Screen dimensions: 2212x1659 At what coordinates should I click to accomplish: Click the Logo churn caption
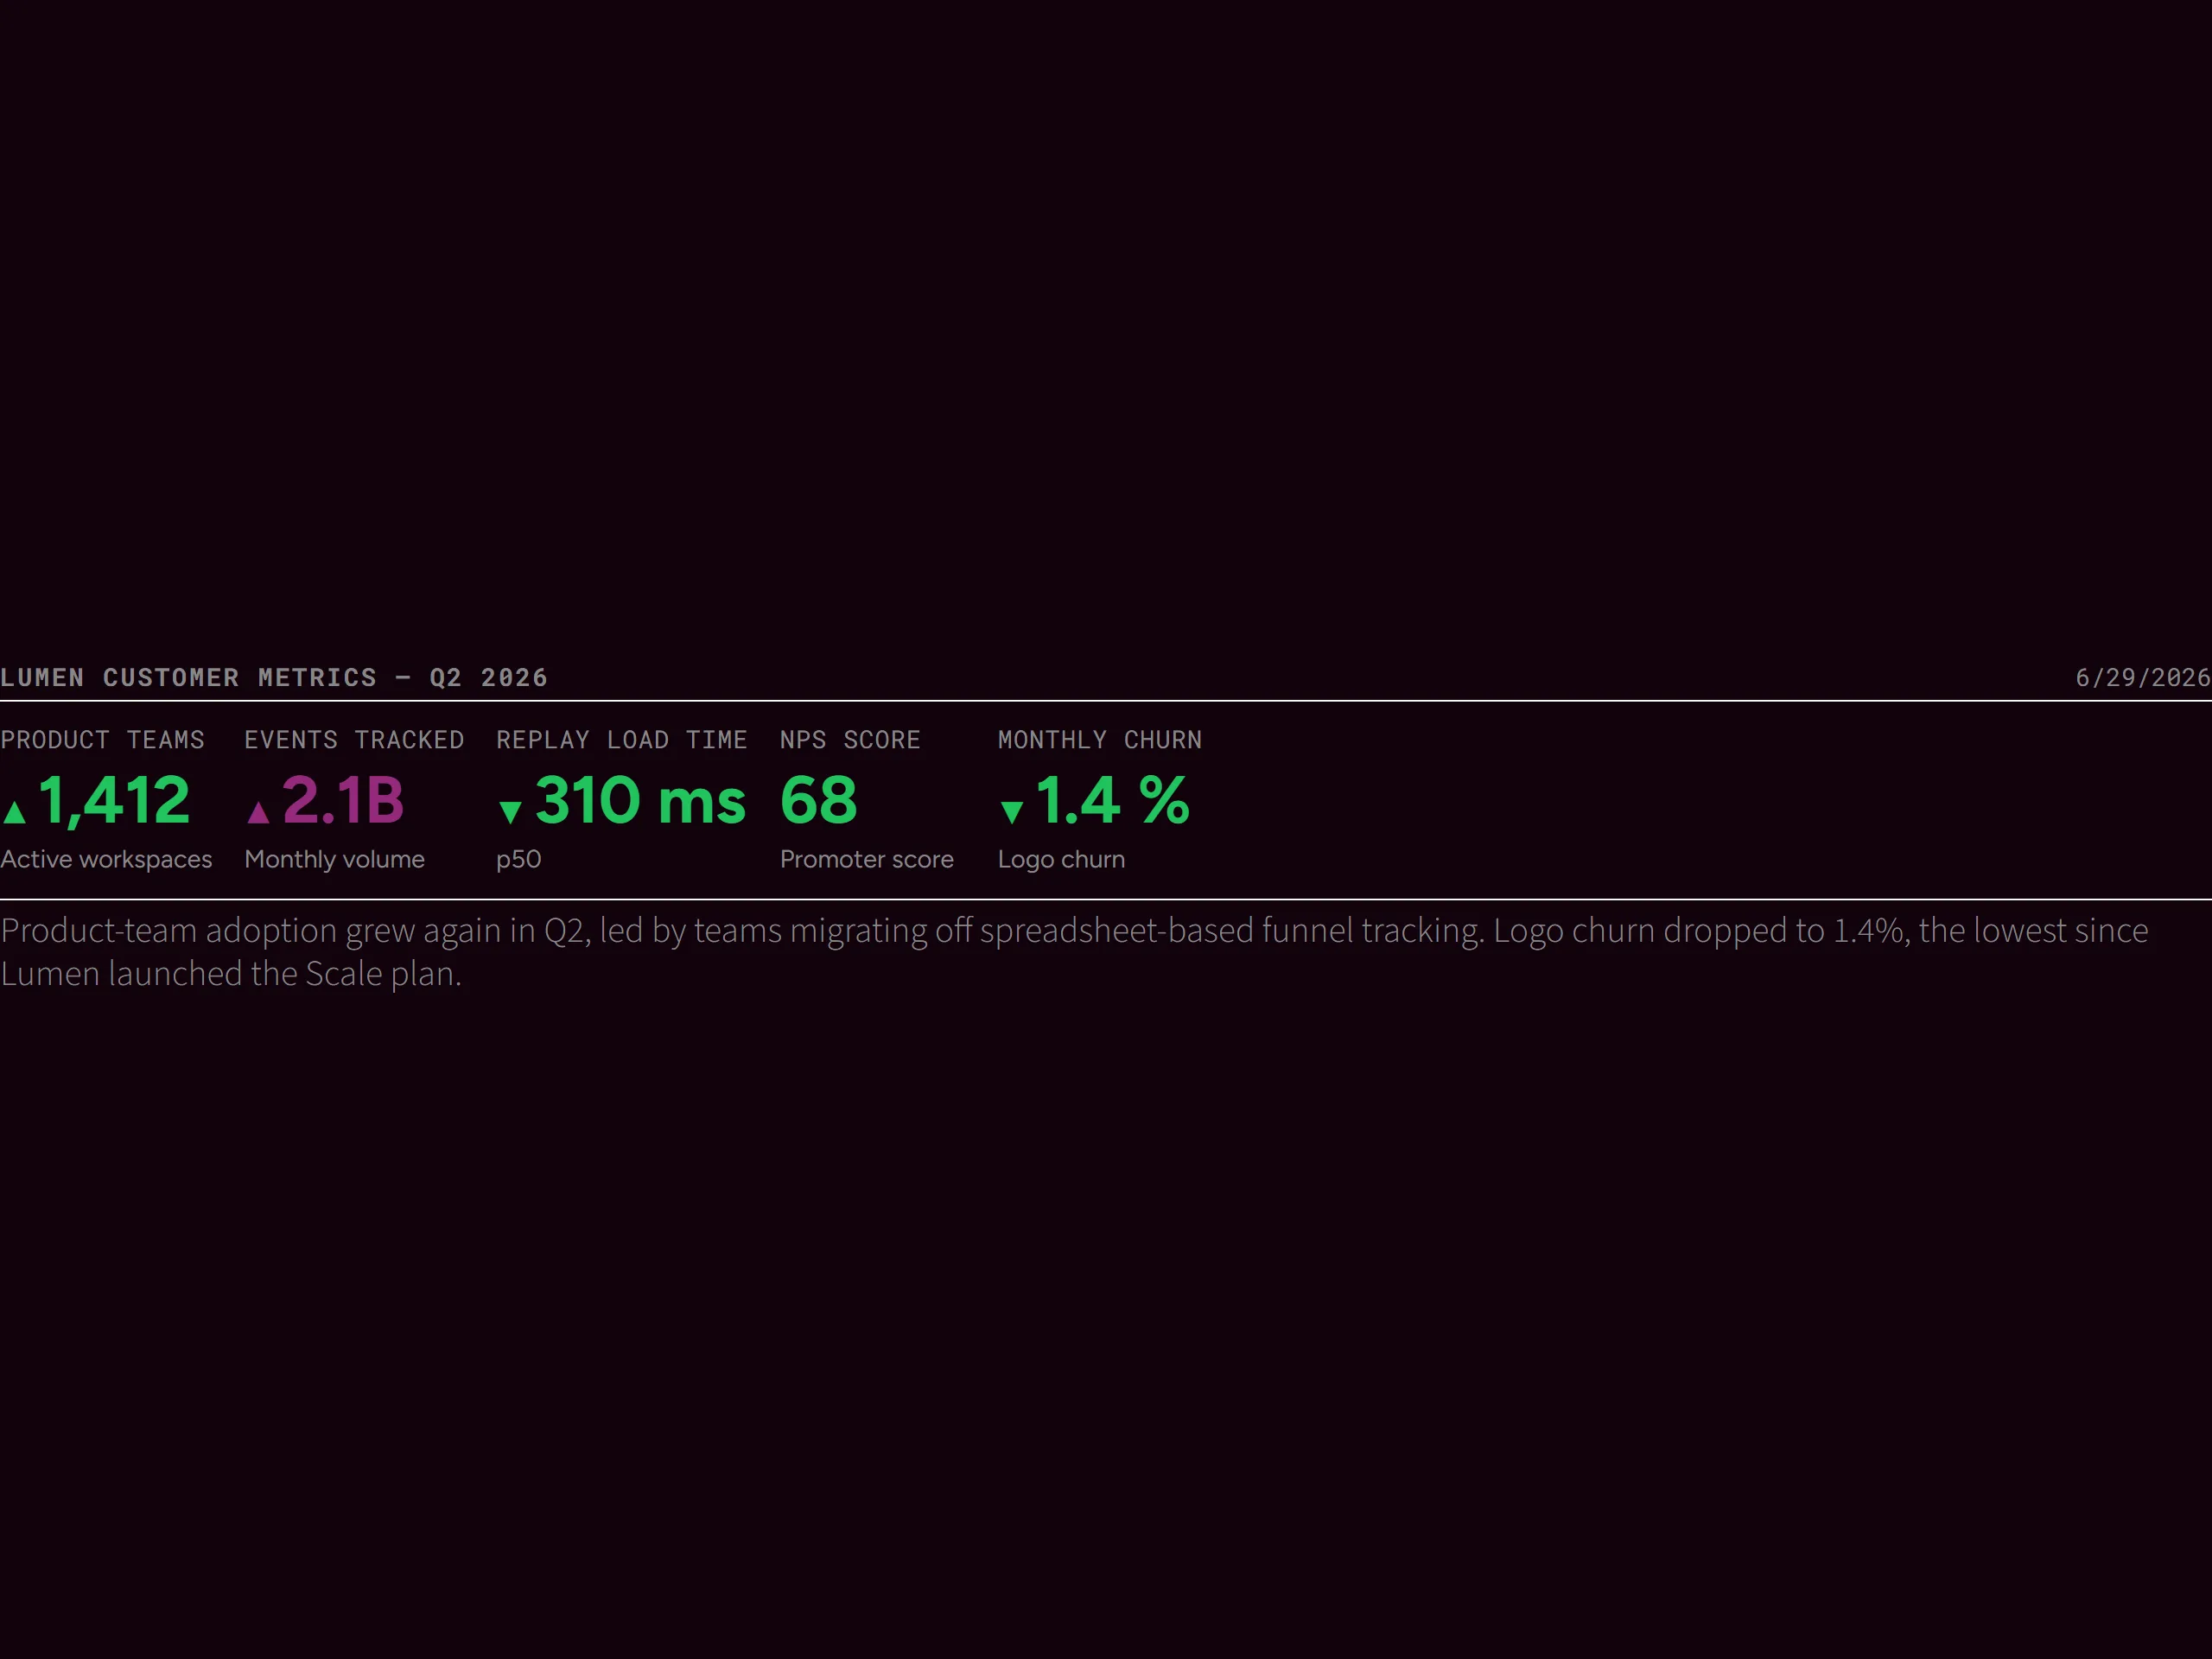[x=1061, y=860]
